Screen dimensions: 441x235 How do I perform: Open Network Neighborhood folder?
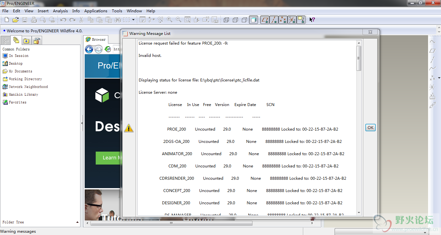click(25, 87)
